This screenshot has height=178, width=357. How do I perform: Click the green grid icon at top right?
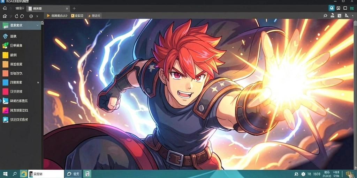tap(352, 8)
